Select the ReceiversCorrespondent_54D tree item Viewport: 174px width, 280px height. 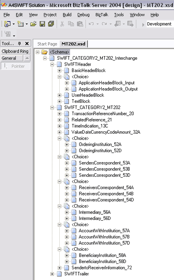coord(106,200)
